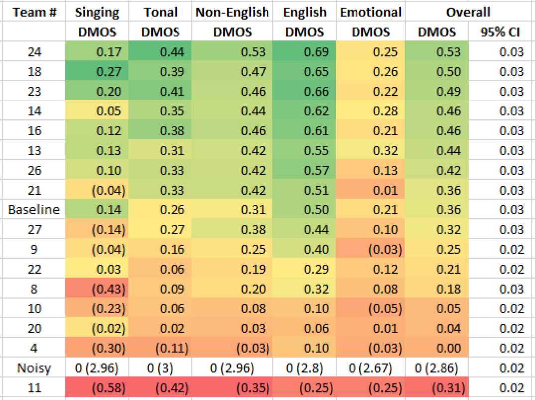Image resolution: width=535 pixels, height=400 pixels.
Task: Click the "95% CI" subheader cell
Action: click(x=501, y=33)
